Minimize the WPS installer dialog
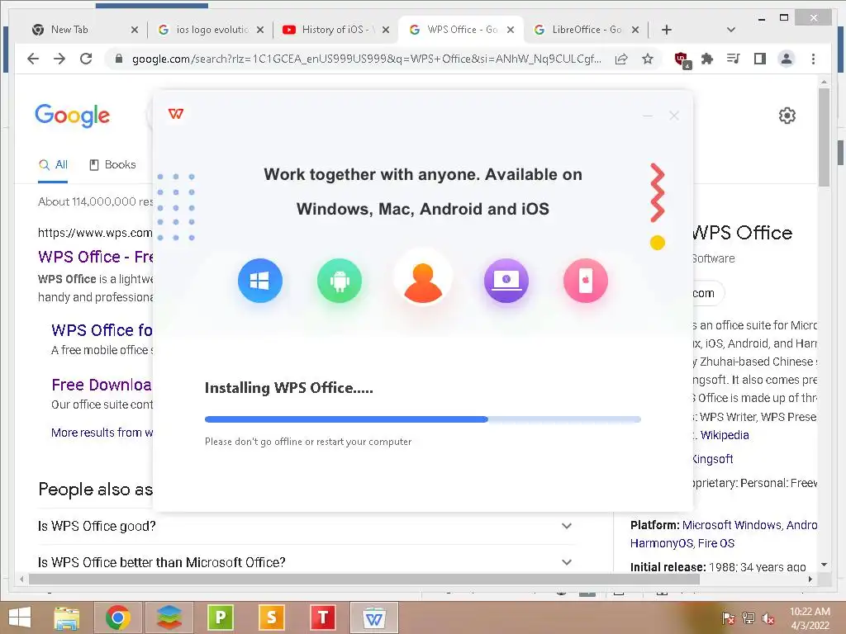This screenshot has width=846, height=634. (648, 116)
